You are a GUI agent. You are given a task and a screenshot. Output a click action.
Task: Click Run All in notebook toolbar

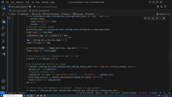click(x=37, y=14)
